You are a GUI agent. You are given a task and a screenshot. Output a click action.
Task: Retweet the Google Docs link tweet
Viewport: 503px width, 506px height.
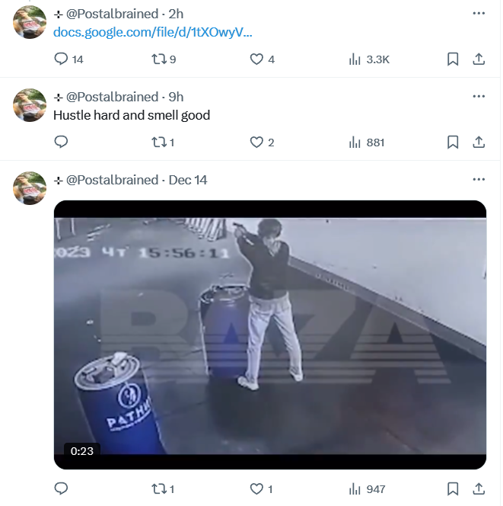pyautogui.click(x=164, y=59)
